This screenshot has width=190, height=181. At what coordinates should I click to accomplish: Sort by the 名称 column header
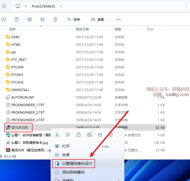point(12,29)
